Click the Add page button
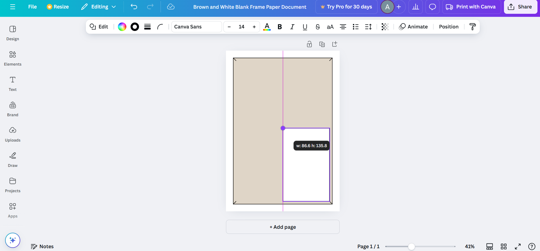Image resolution: width=540 pixels, height=251 pixels. point(283,227)
